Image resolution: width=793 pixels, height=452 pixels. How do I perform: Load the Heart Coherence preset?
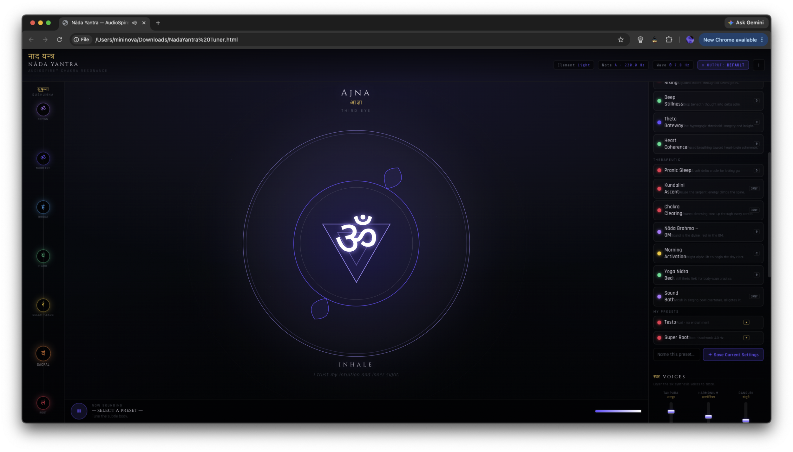pos(708,144)
